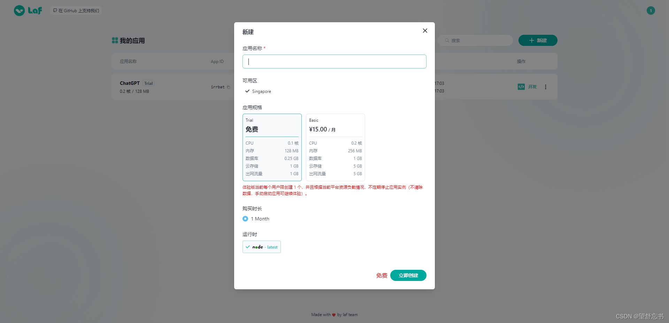
Task: Copy the irrbat App ID icon
Action: point(229,87)
